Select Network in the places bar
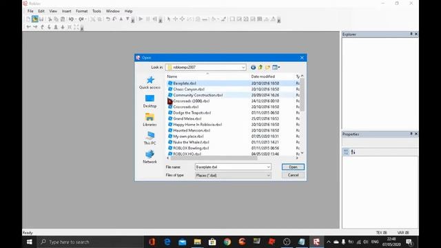 click(x=150, y=157)
